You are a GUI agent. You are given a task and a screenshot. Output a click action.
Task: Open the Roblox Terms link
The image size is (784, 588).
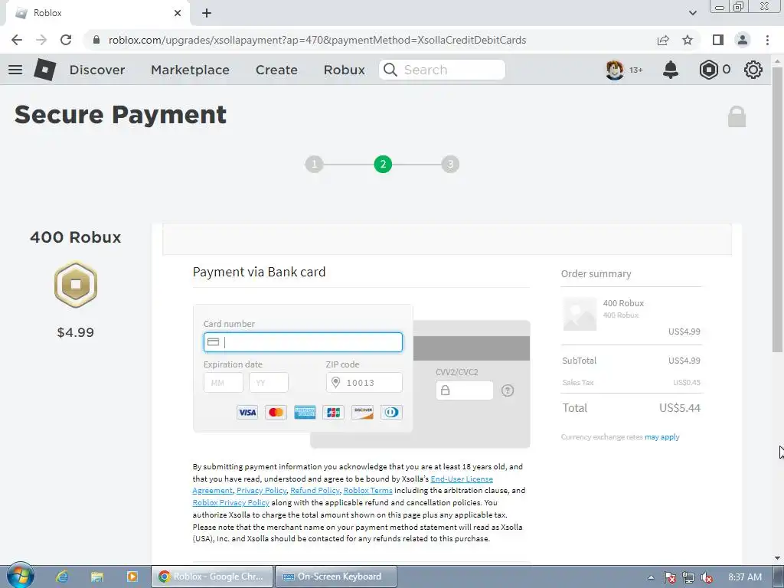368,491
